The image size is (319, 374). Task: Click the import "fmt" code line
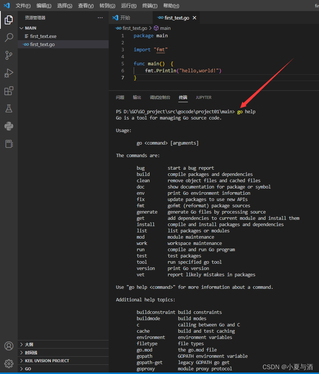coord(151,50)
